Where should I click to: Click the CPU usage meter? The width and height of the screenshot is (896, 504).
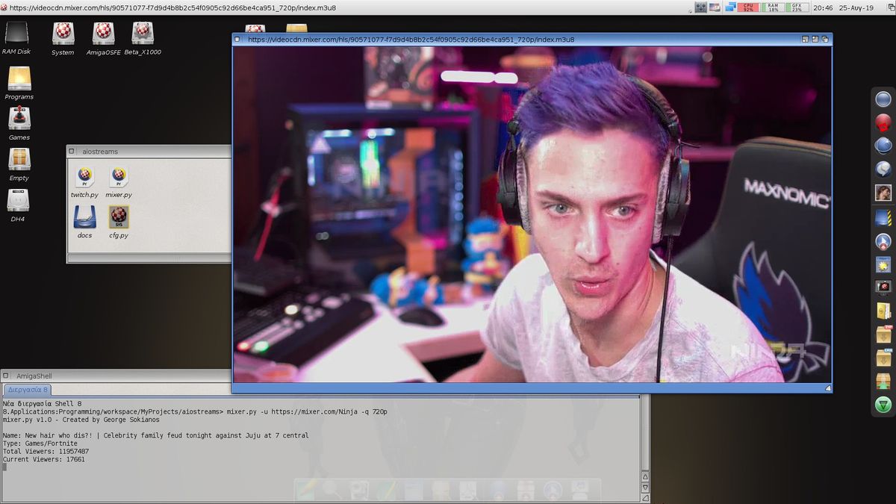click(x=748, y=7)
